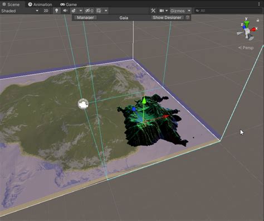Open the scene camera dropdown arrow

(x=167, y=11)
